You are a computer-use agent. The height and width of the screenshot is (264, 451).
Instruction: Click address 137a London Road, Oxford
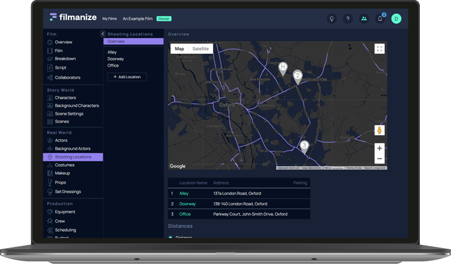(237, 194)
